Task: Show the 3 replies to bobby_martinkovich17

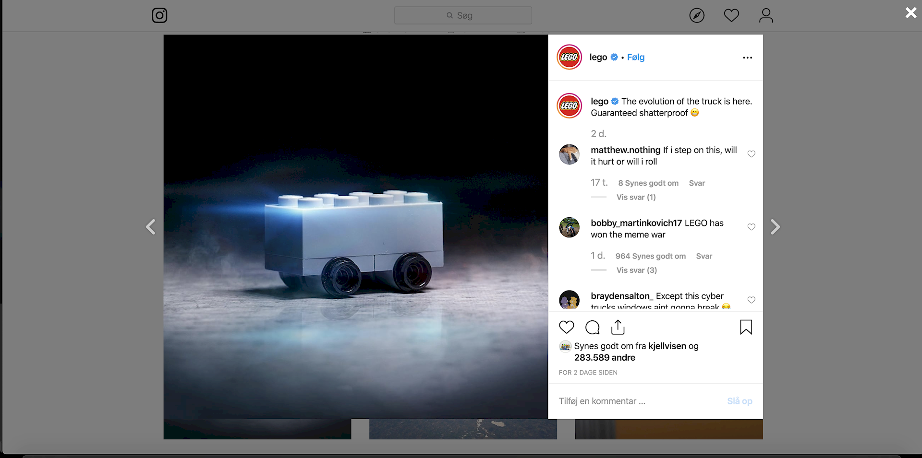Action: point(636,270)
